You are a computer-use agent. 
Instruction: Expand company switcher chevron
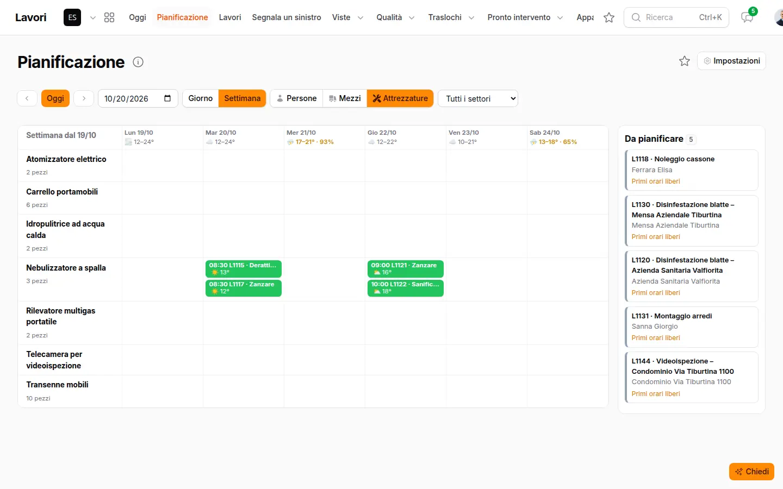(93, 17)
